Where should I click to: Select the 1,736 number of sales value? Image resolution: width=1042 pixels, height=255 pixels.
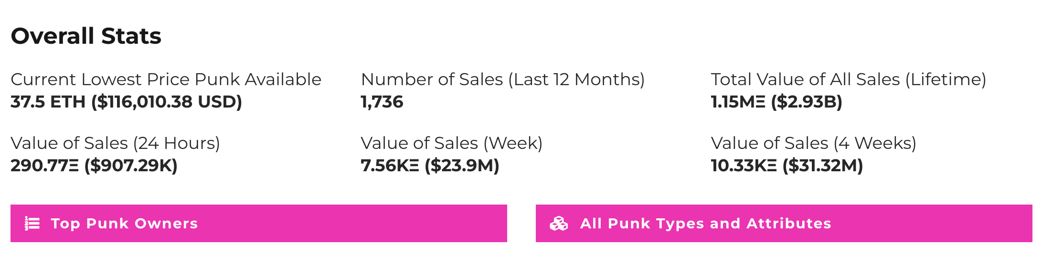pyautogui.click(x=382, y=102)
